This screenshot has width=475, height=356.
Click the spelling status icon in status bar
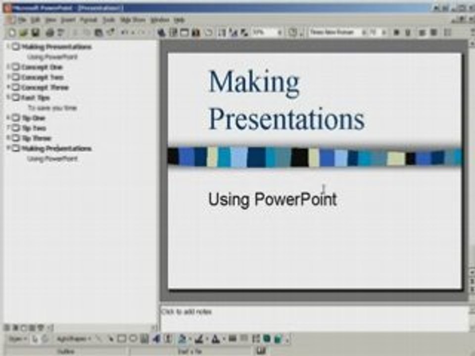(261, 351)
